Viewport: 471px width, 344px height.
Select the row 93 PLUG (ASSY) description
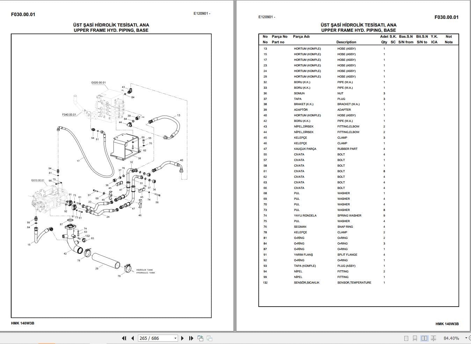tap(346, 266)
